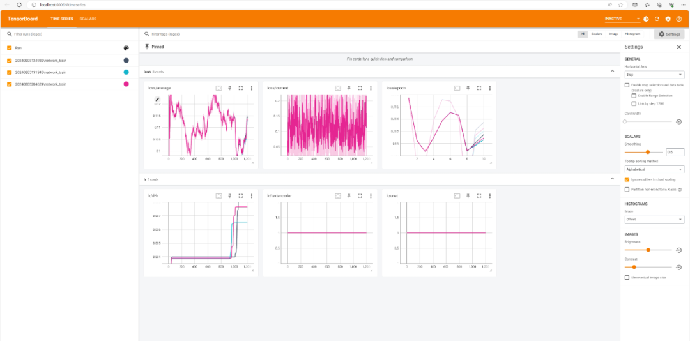Click the Settings button

[669, 34]
